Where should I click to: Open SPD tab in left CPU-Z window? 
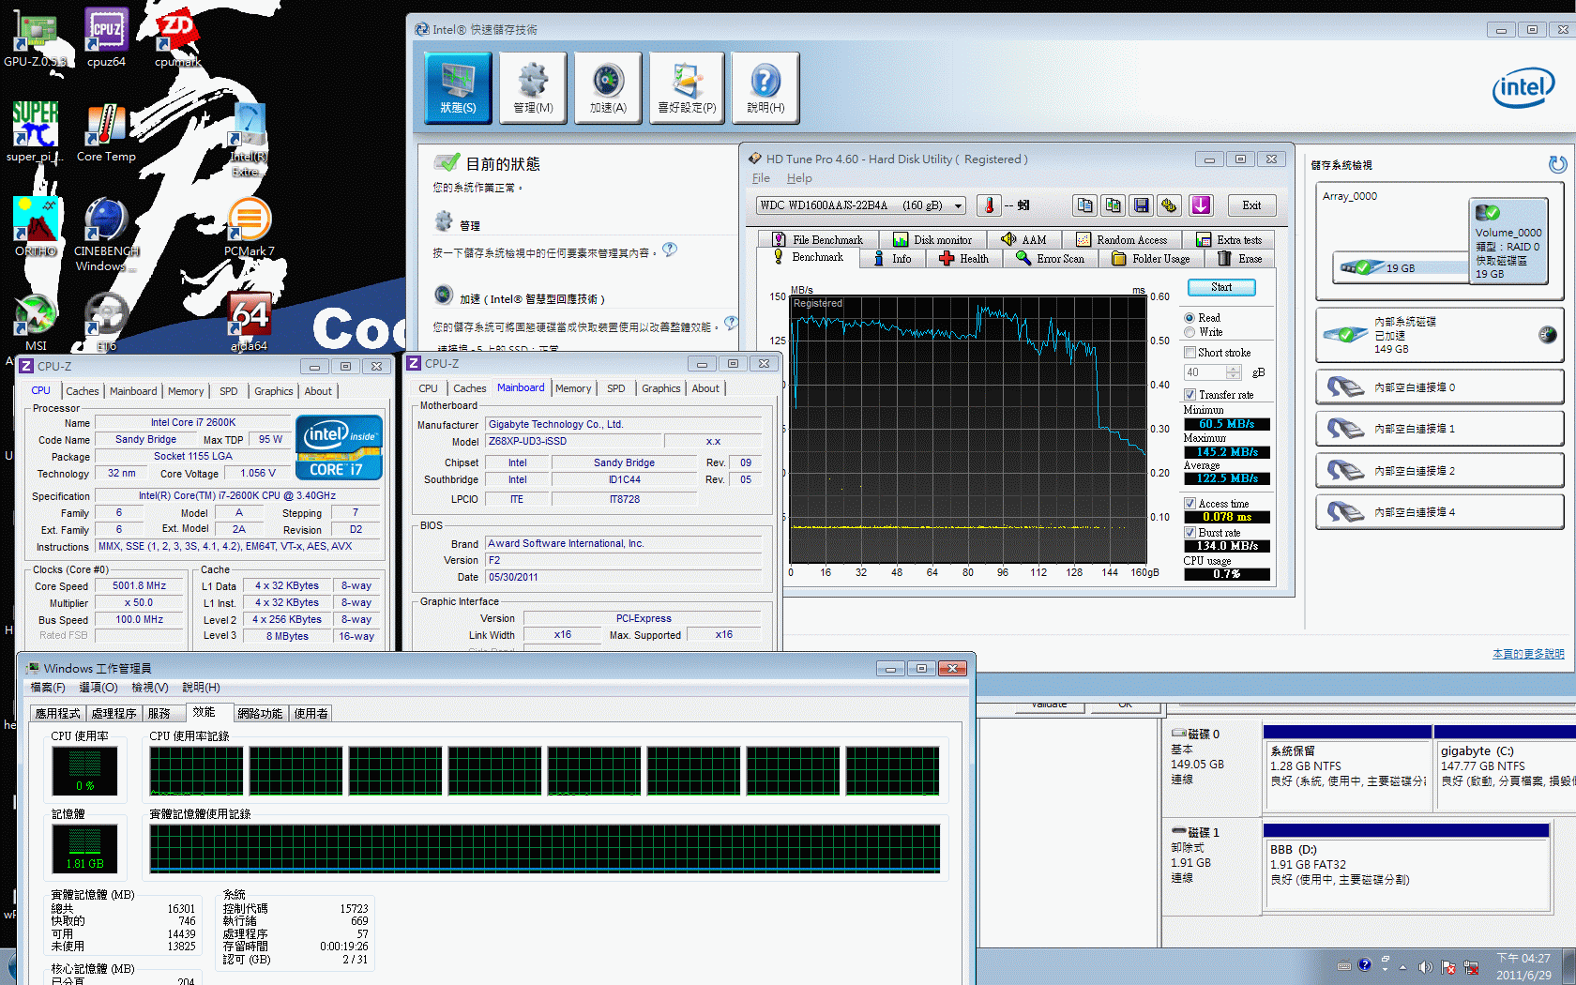[x=228, y=391]
